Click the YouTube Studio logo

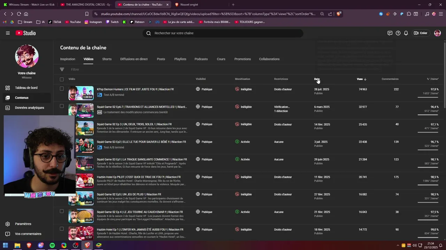coord(25,33)
